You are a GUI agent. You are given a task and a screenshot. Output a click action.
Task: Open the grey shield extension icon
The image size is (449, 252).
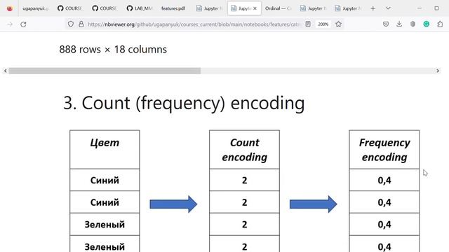[413, 24]
